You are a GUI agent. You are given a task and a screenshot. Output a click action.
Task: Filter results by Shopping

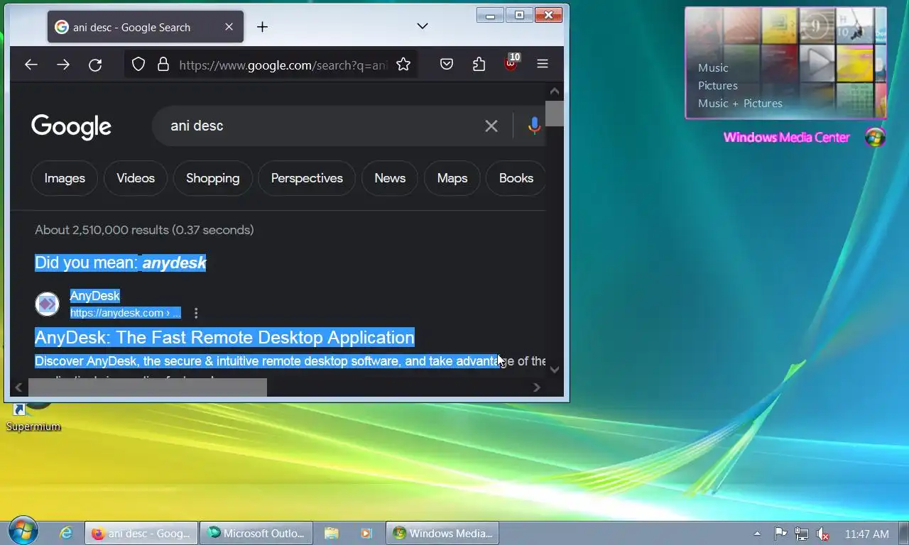click(x=213, y=178)
